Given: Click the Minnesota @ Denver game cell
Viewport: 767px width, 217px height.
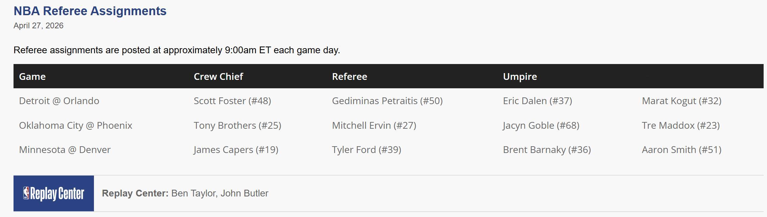Looking at the screenshot, I should 65,150.
